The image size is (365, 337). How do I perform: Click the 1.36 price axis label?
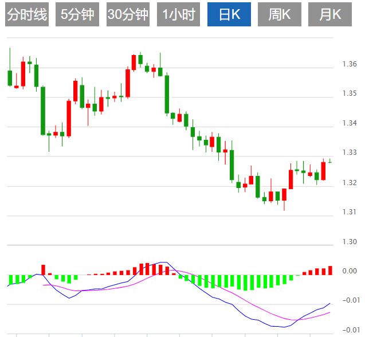coord(350,64)
